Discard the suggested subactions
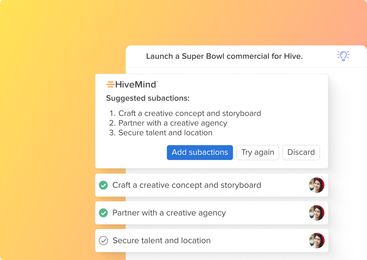 pos(301,152)
